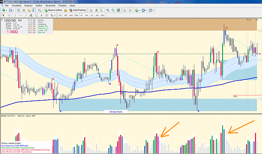Toggle the Market Watch panel
The height and width of the screenshot is (154, 262).
click(18, 10)
